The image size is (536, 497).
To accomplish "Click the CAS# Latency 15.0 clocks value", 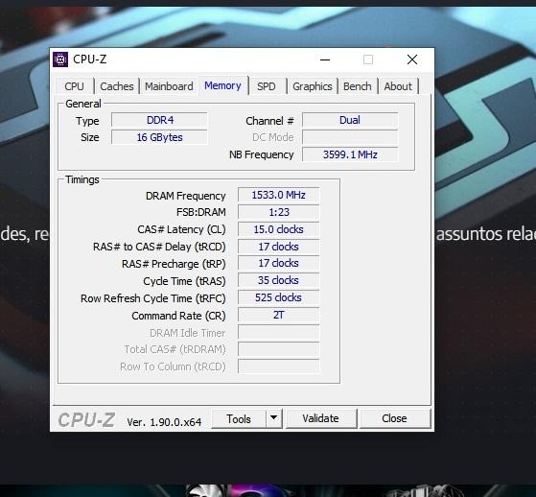I will click(279, 229).
